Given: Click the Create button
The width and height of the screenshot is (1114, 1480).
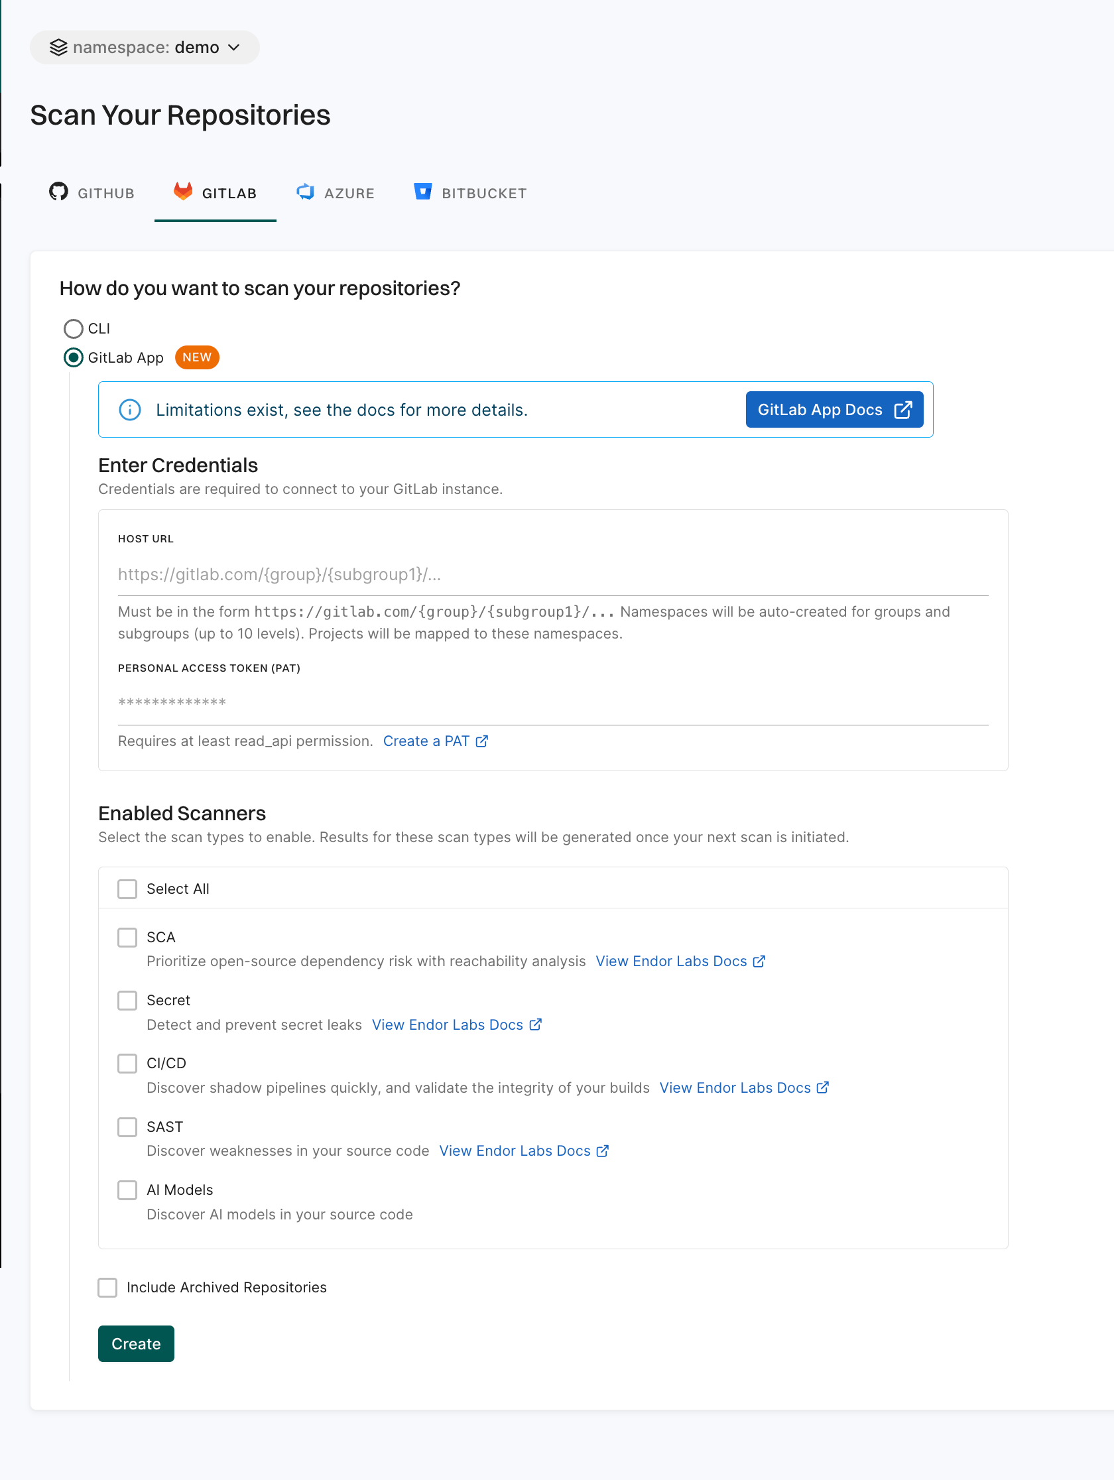Looking at the screenshot, I should [x=137, y=1344].
